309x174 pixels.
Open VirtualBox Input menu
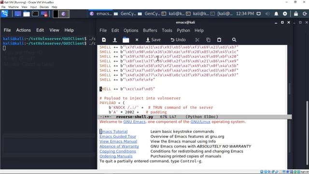click(33, 7)
